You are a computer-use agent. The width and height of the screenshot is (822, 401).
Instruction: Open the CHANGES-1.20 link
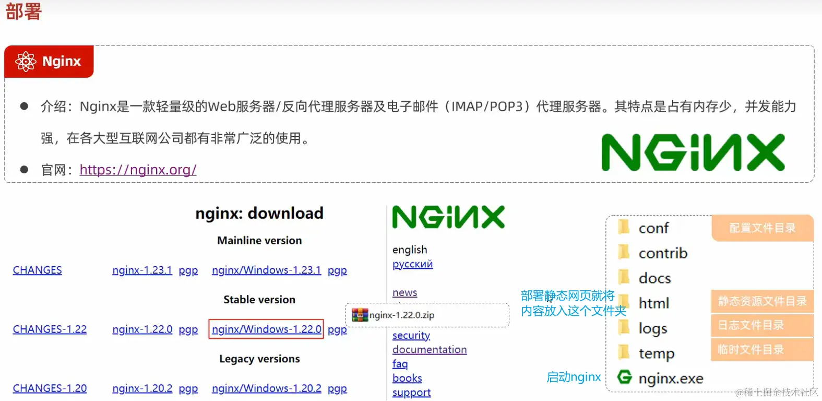tap(50, 388)
